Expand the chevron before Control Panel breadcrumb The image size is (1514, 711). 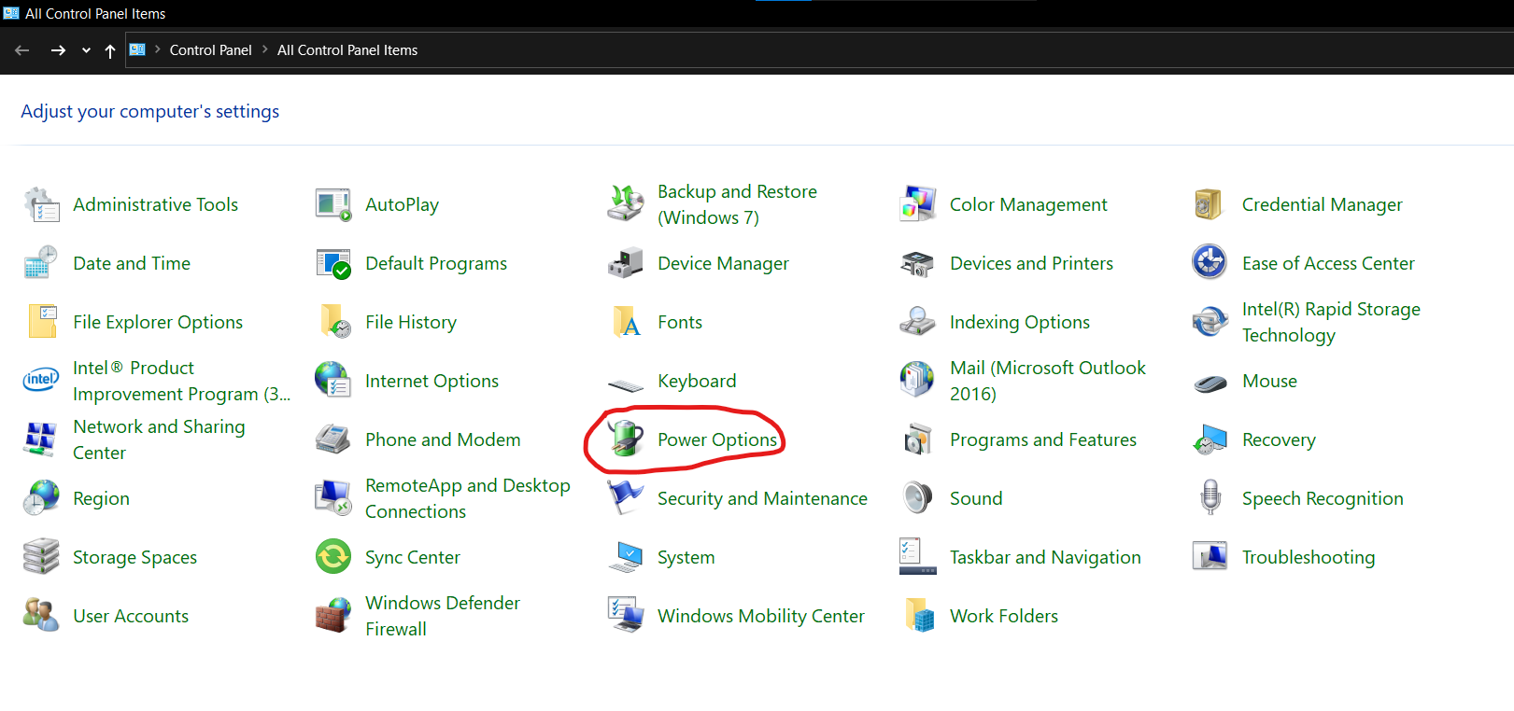pos(158,49)
